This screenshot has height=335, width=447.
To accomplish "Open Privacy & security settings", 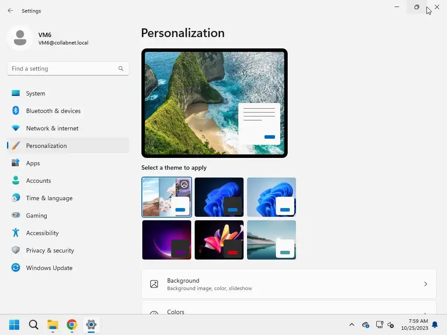I will (x=68, y=250).
